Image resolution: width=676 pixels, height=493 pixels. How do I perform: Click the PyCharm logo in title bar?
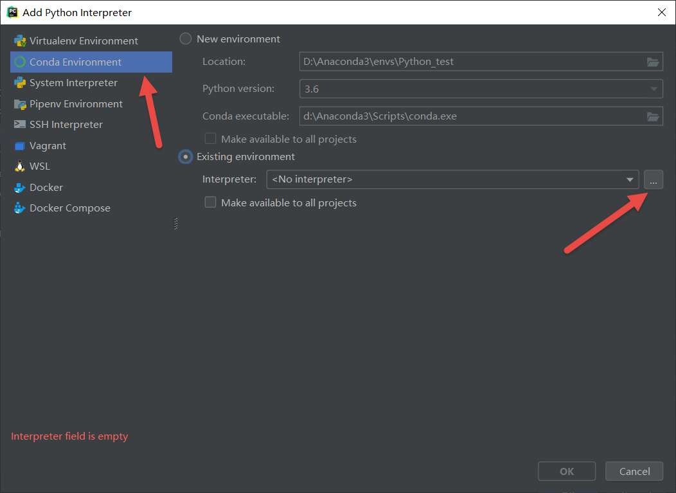pos(12,12)
